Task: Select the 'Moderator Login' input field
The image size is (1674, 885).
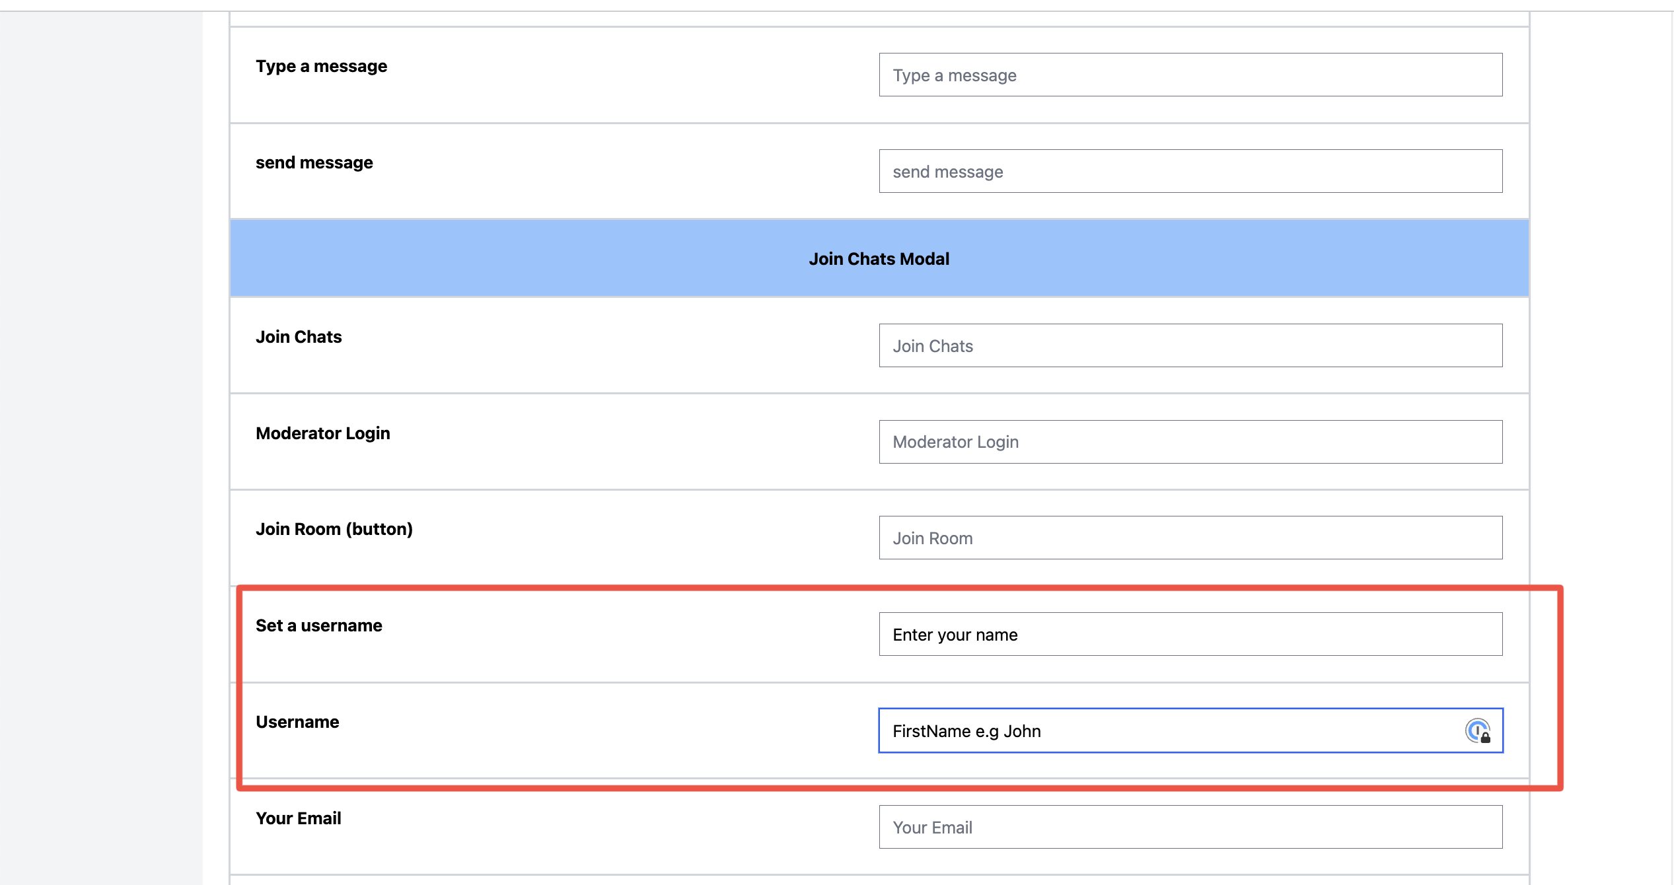Action: [1190, 442]
